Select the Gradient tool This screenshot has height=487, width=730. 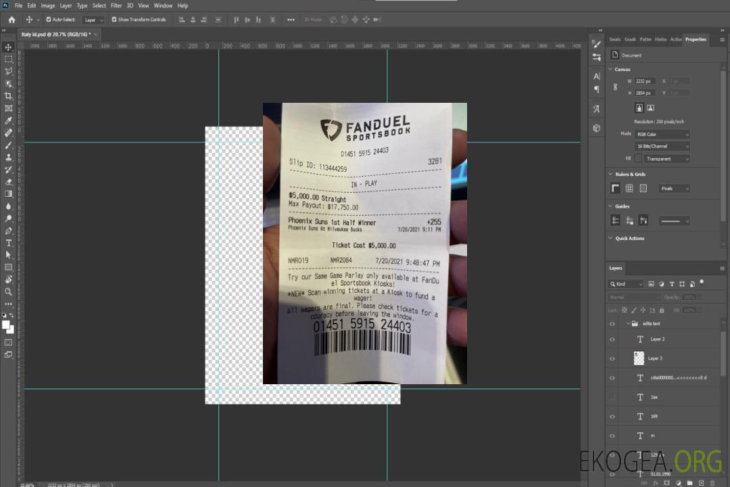pyautogui.click(x=8, y=194)
